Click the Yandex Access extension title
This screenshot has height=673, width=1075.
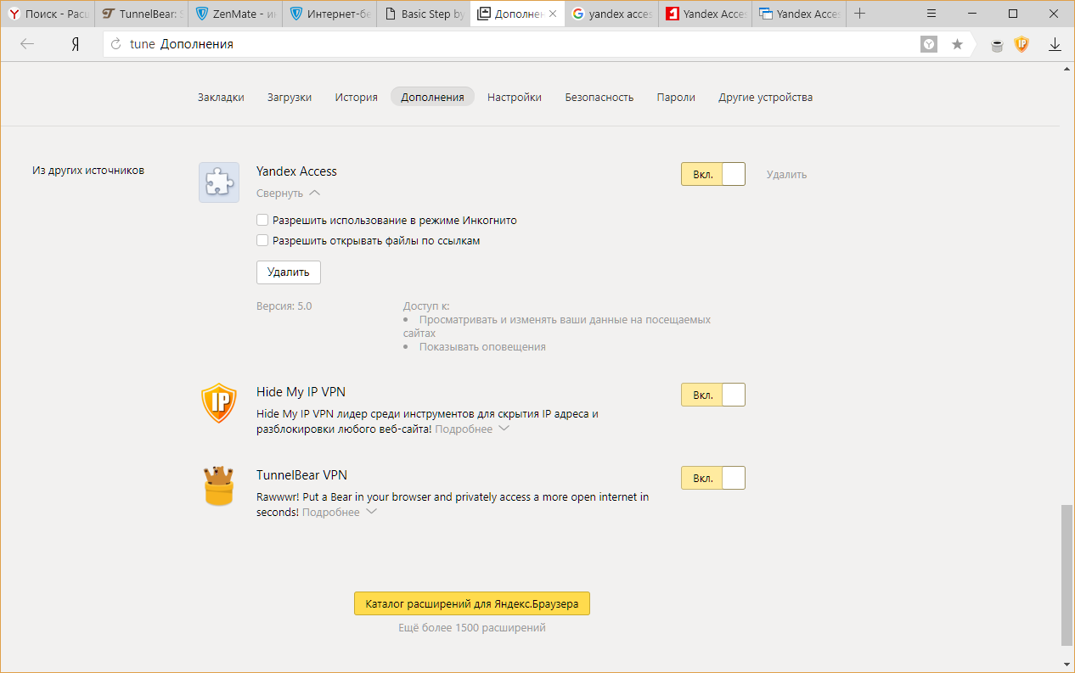296,171
